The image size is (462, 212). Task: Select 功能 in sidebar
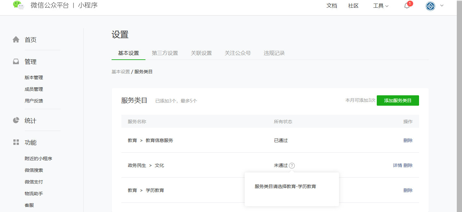point(31,142)
